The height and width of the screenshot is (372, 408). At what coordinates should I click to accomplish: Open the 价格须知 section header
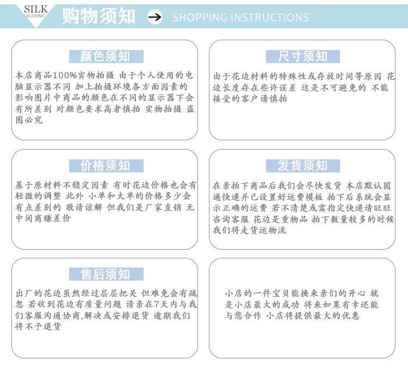pos(105,166)
